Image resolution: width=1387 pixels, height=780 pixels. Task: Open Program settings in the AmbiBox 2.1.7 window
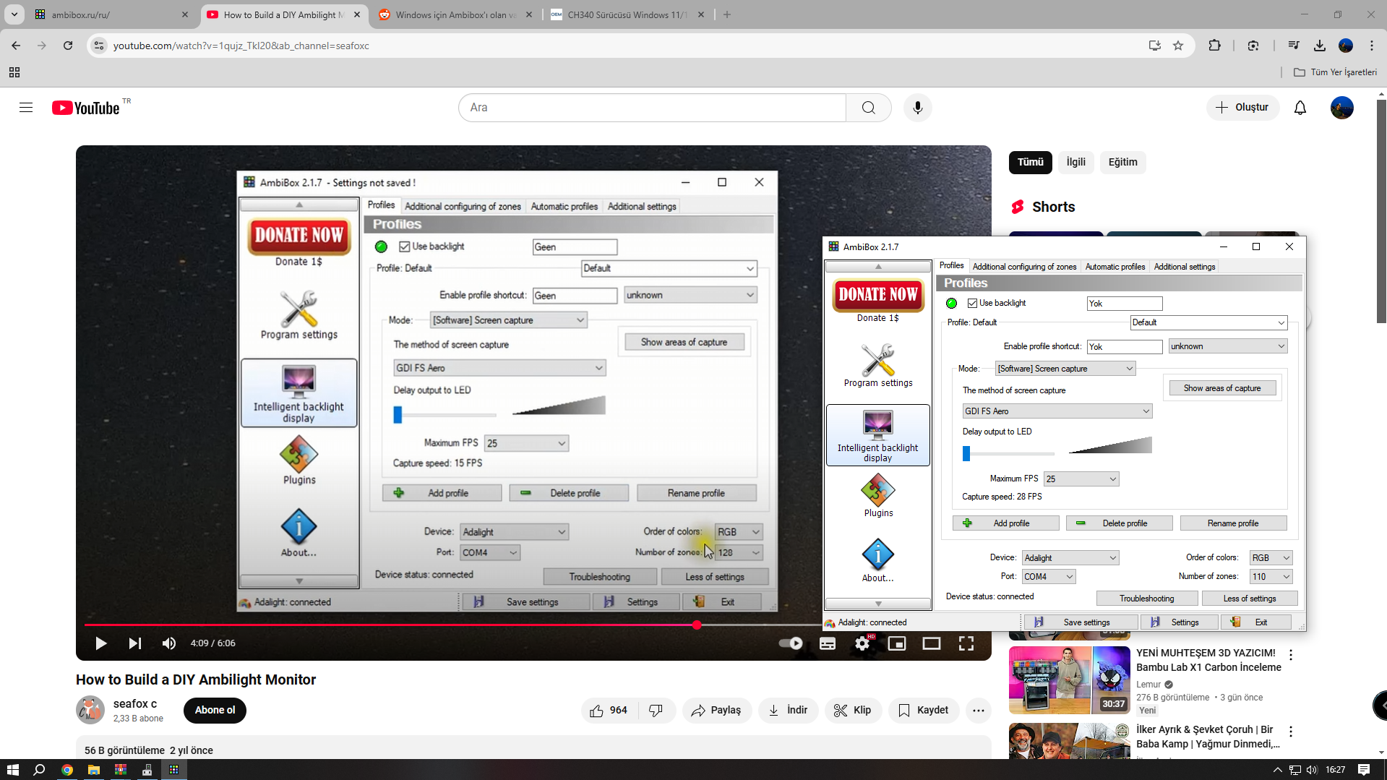(878, 366)
